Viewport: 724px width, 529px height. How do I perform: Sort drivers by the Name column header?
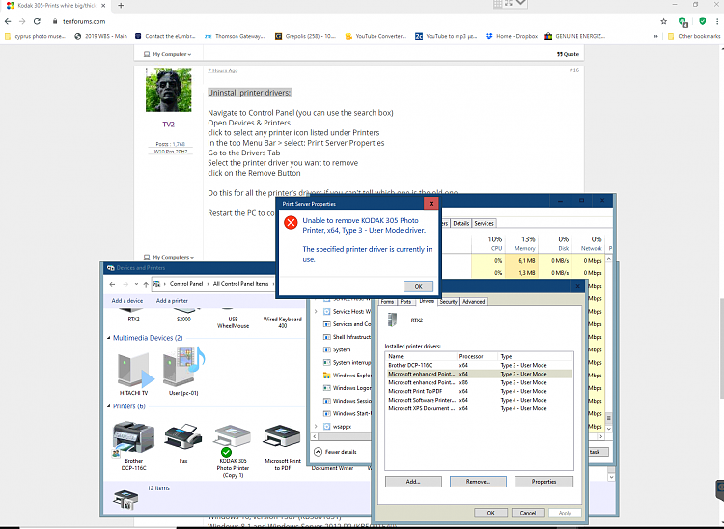point(421,356)
